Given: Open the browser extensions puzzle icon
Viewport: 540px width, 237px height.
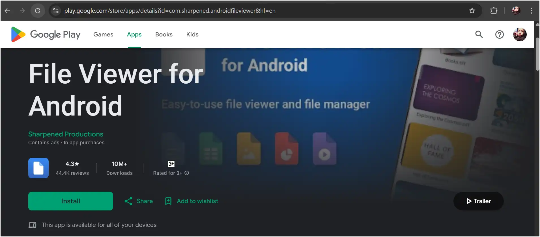Looking at the screenshot, I should point(494,11).
